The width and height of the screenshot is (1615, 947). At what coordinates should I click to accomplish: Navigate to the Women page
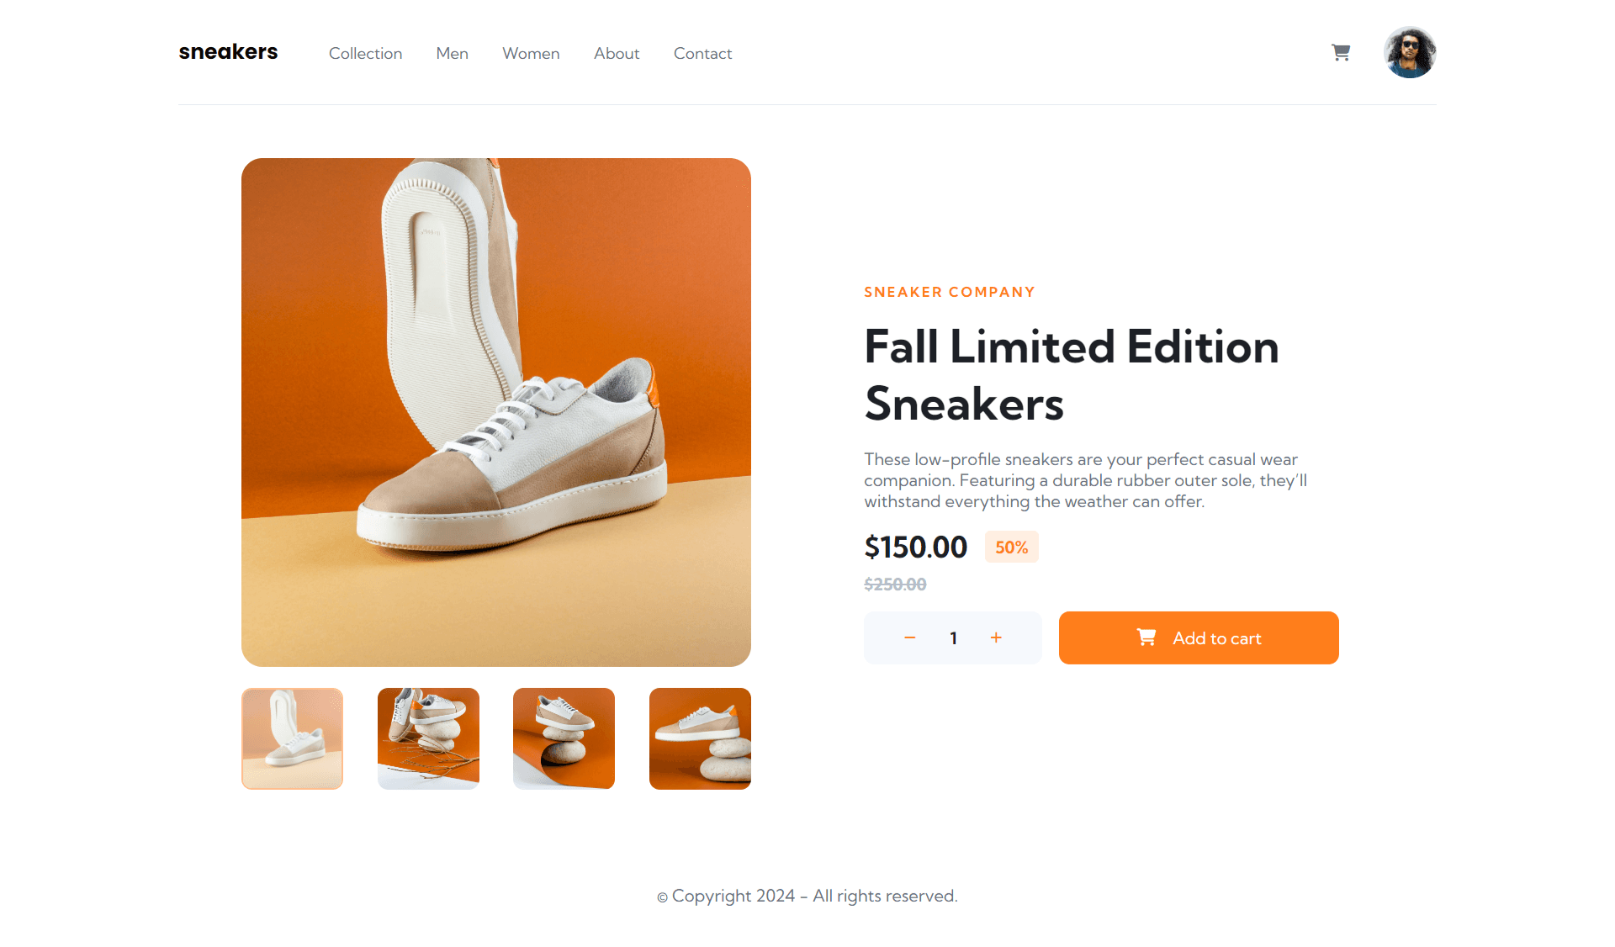(x=531, y=53)
